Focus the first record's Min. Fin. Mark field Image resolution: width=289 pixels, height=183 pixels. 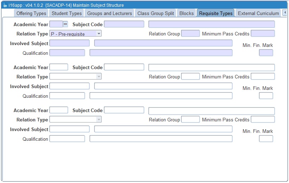pos(266,53)
